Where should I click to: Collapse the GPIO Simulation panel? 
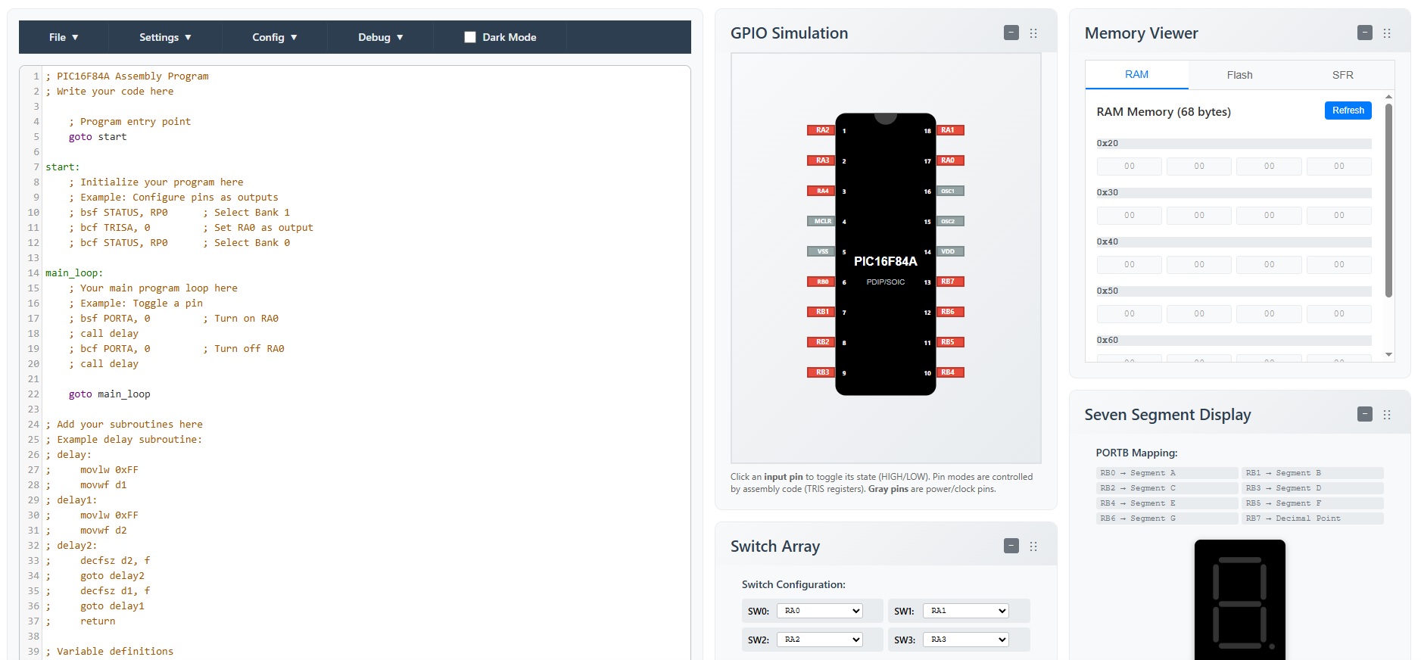pyautogui.click(x=1011, y=33)
